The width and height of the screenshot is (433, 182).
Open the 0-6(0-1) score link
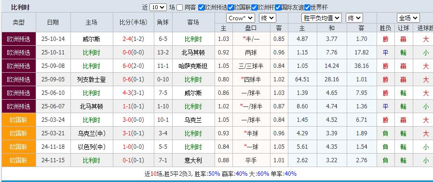tap(134, 79)
